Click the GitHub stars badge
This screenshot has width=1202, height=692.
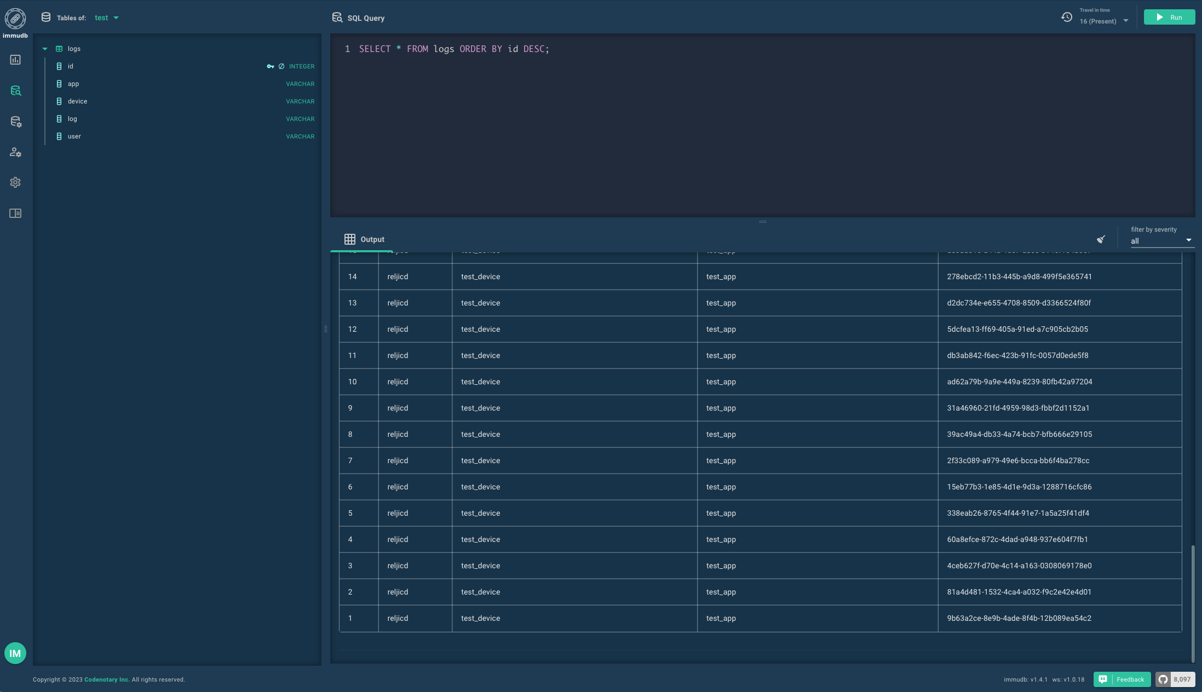point(1175,679)
